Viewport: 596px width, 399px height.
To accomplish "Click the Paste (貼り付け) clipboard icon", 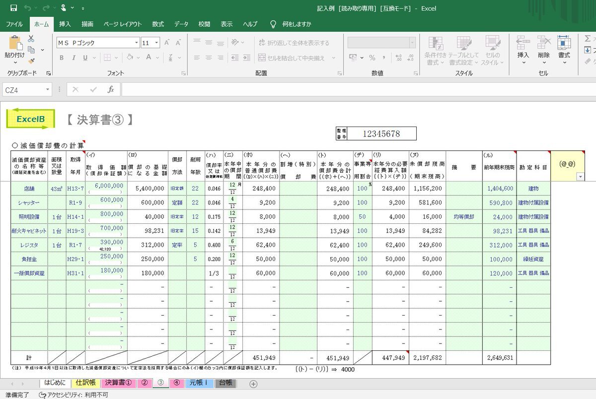I will [15, 44].
